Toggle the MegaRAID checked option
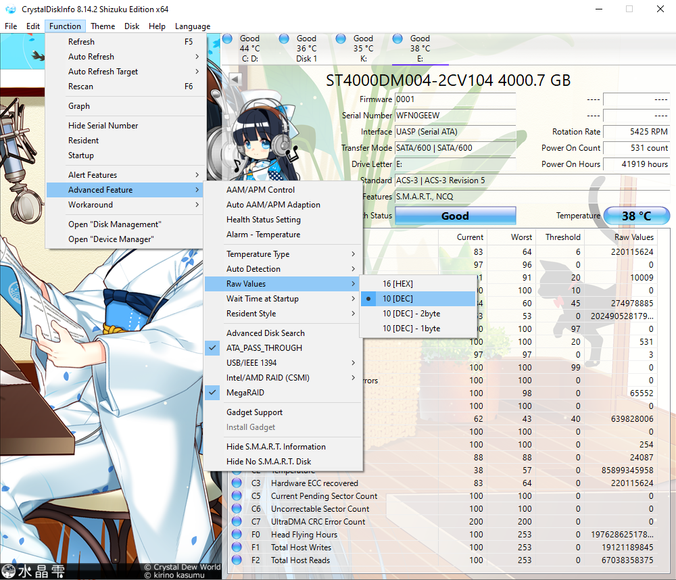Screen dimensions: 676x580 pyautogui.click(x=245, y=393)
